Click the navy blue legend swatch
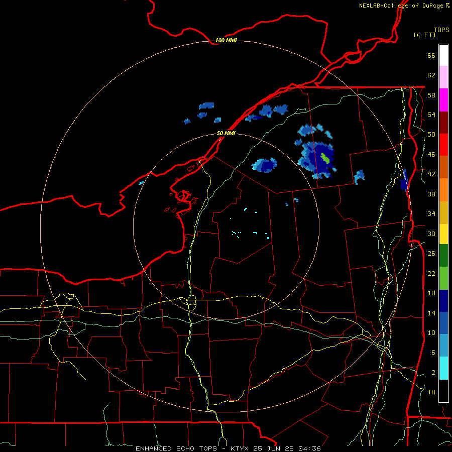 point(443,301)
